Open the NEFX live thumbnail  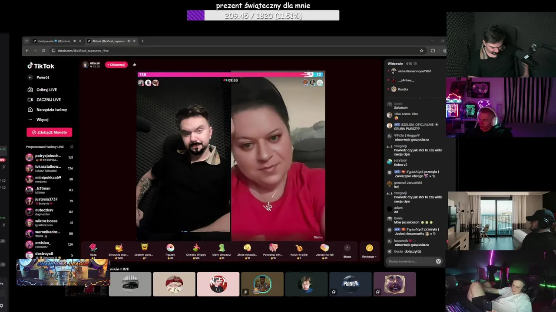click(x=218, y=284)
